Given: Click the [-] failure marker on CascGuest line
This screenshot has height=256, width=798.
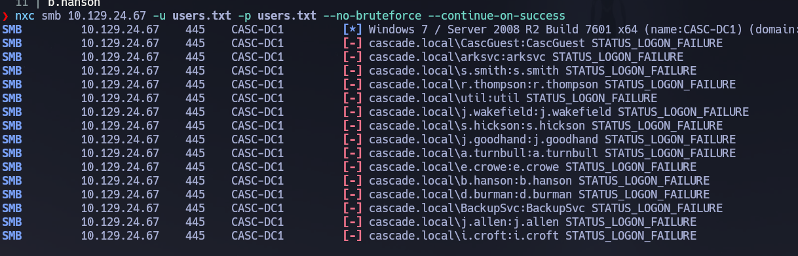Looking at the screenshot, I should click(352, 43).
